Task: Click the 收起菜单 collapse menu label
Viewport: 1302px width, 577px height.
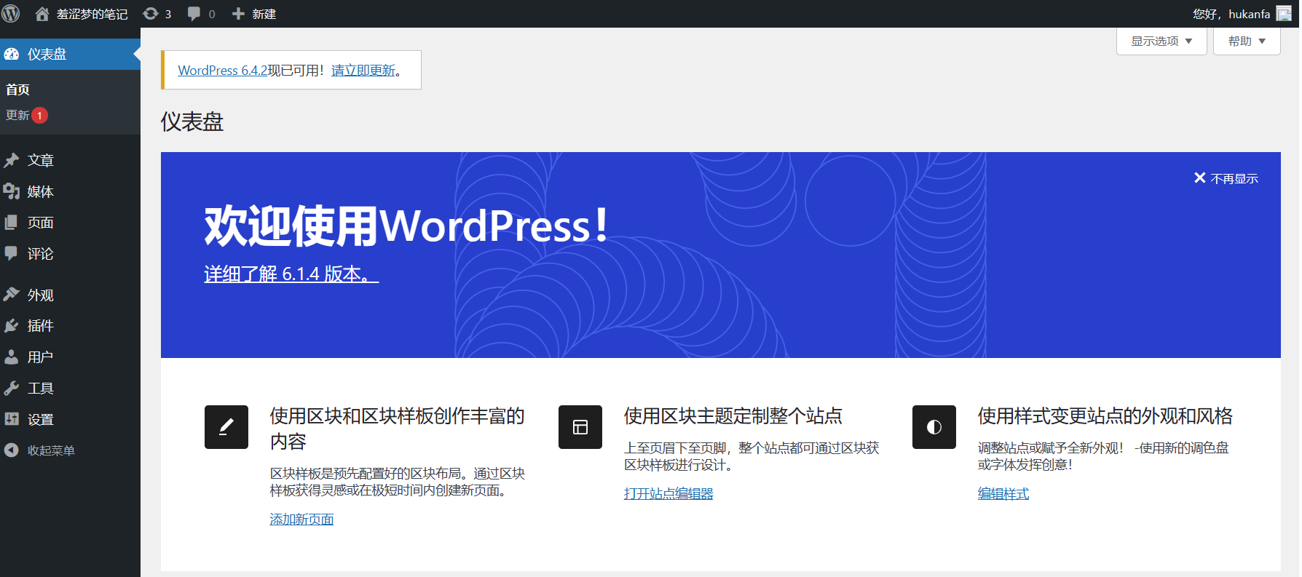Action: pyautogui.click(x=51, y=450)
